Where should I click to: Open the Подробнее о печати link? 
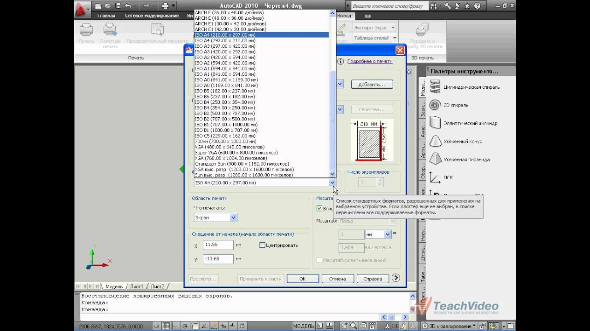coord(370,61)
